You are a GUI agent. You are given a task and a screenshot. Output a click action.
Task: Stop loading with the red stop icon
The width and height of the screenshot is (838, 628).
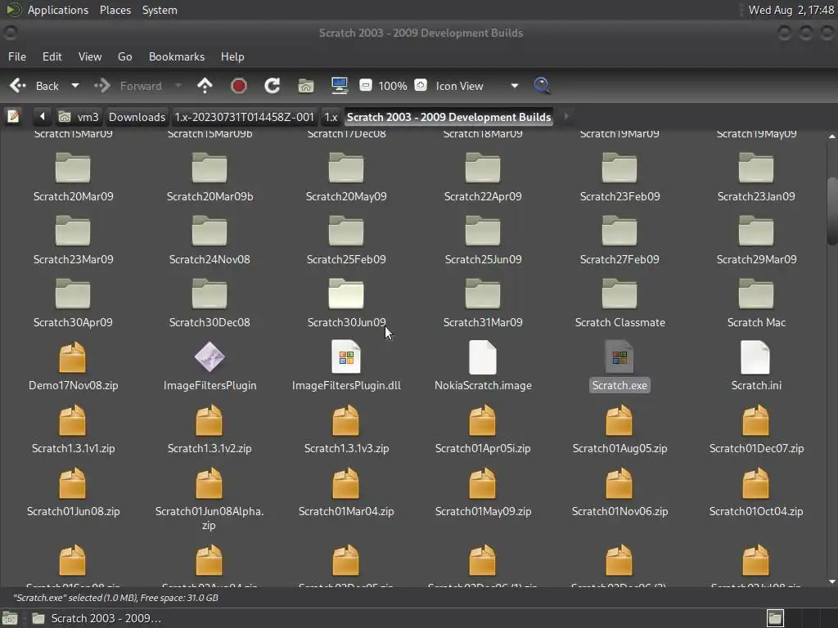[x=238, y=86]
